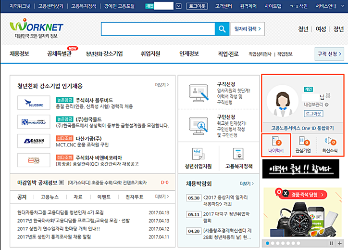Click 로그아웃 button in top bar
Viewport: 348px width, 250px height.
tap(197, 6)
